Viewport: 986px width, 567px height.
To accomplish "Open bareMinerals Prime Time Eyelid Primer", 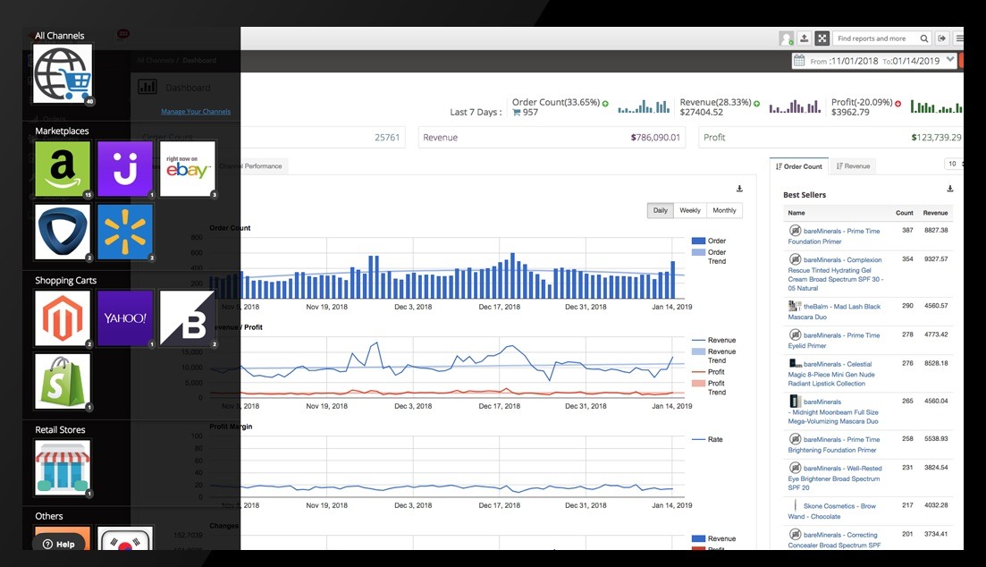I will tap(834, 341).
